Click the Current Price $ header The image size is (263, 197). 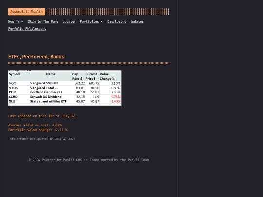pos(91,76)
